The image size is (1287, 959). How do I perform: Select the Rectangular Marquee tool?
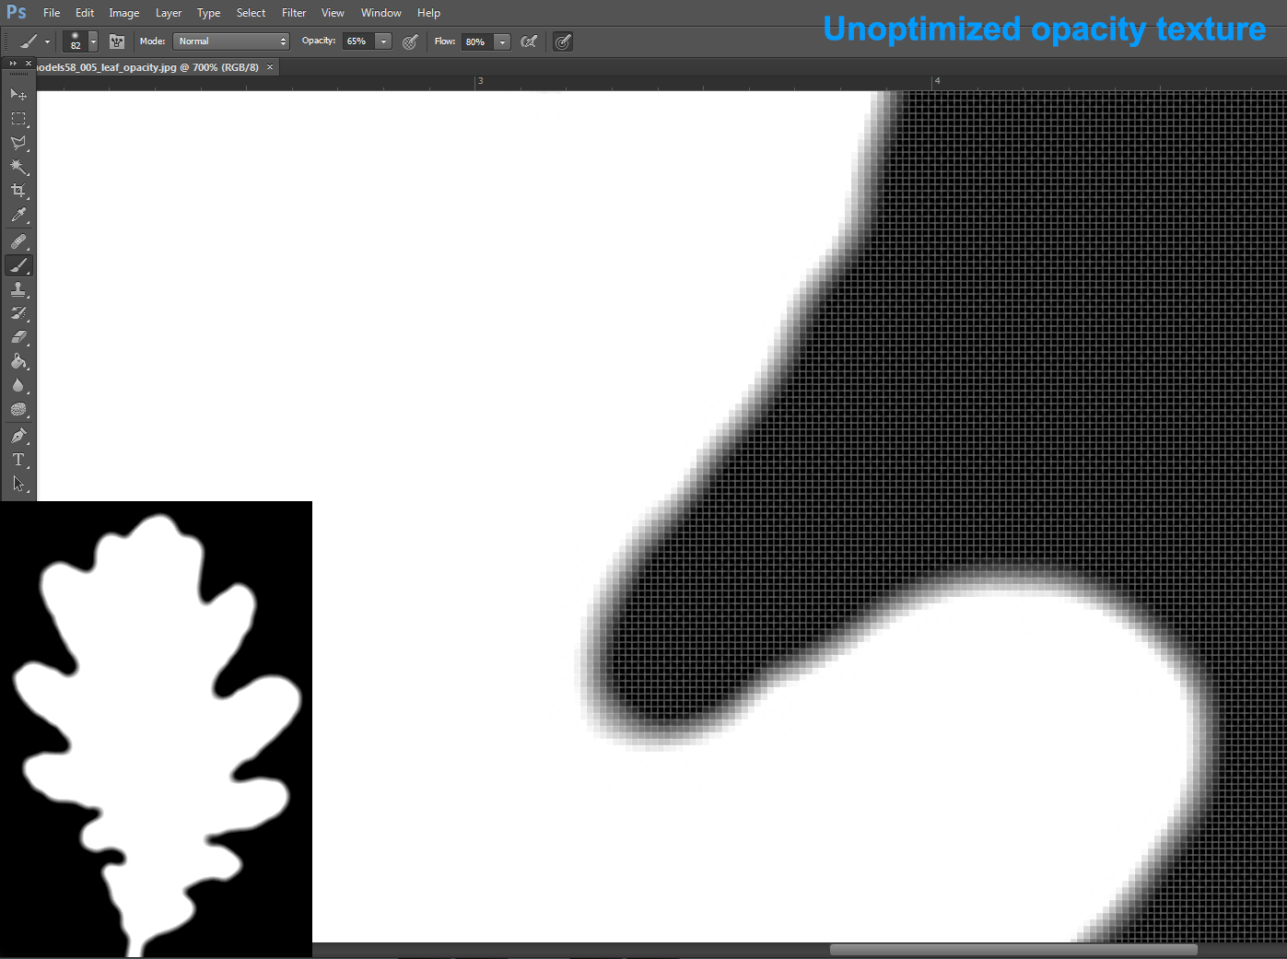point(18,118)
